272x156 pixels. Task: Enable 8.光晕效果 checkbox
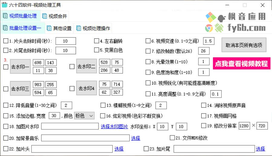[148, 62]
